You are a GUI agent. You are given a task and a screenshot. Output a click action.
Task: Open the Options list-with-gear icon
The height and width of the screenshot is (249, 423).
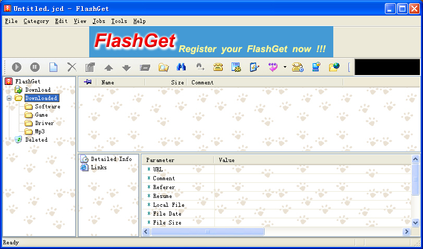point(236,67)
